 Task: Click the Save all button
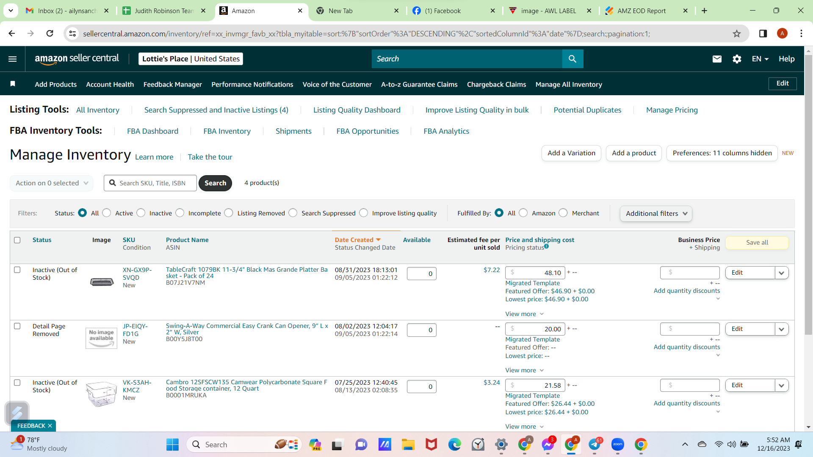coord(757,242)
